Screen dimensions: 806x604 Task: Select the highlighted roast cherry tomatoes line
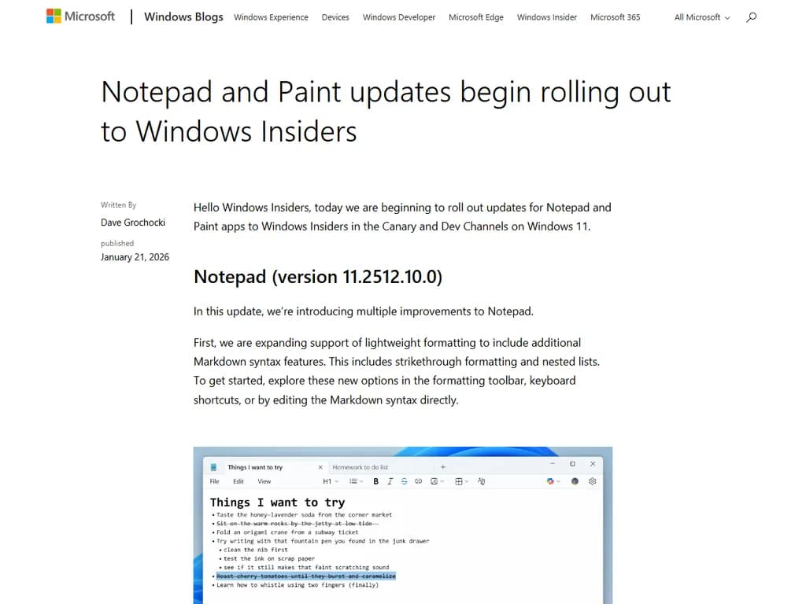(x=305, y=576)
